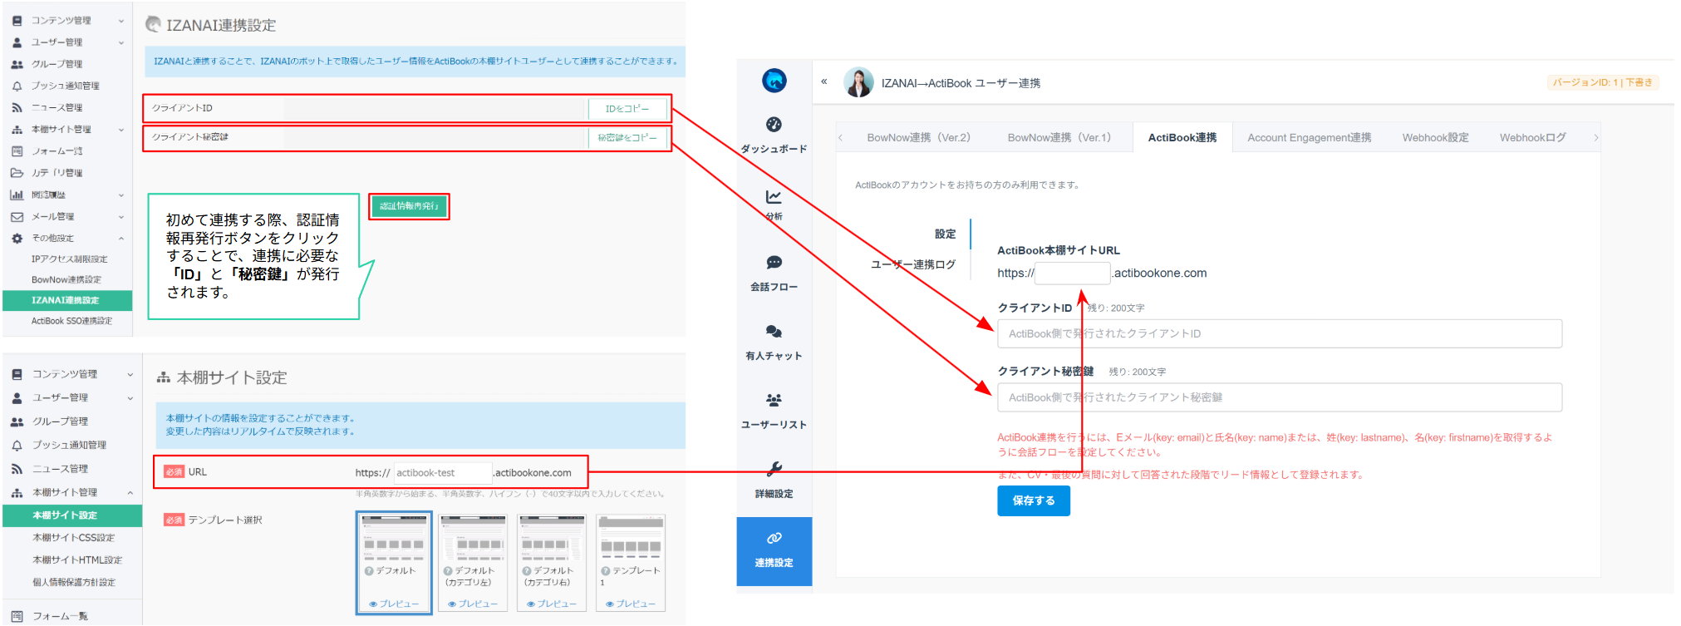Click カテゴリ管理 folder icon in sidebar
The image size is (1681, 626).
click(17, 173)
